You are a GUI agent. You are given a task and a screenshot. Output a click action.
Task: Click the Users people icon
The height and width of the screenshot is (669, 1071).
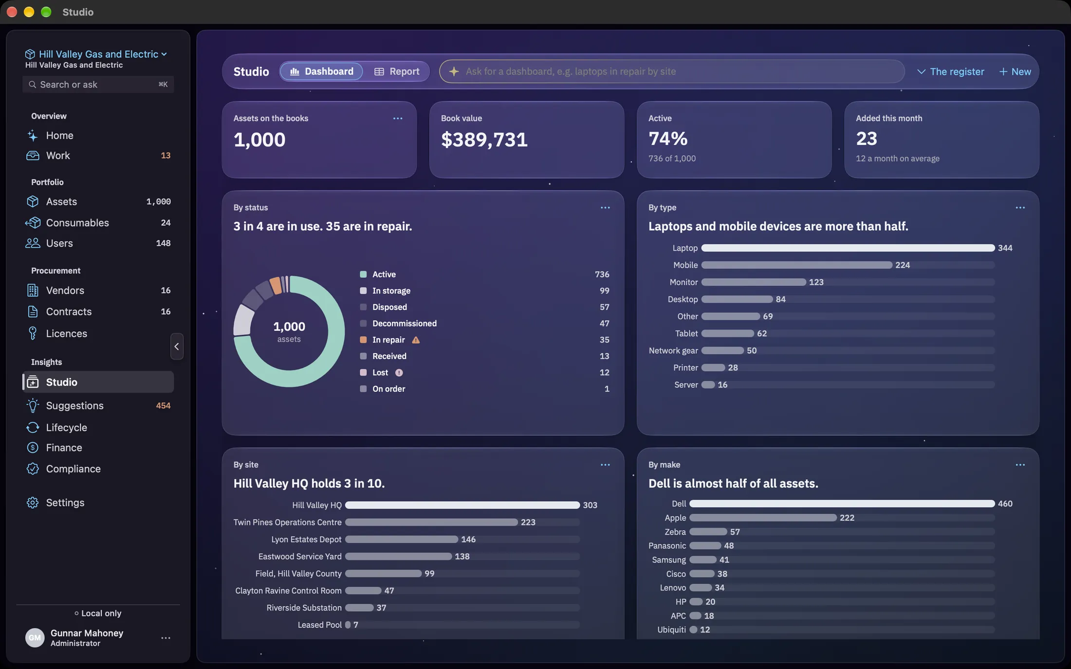(33, 243)
